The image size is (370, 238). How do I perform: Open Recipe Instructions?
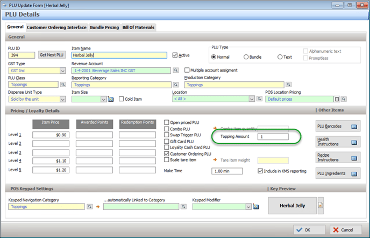[x=338, y=157]
